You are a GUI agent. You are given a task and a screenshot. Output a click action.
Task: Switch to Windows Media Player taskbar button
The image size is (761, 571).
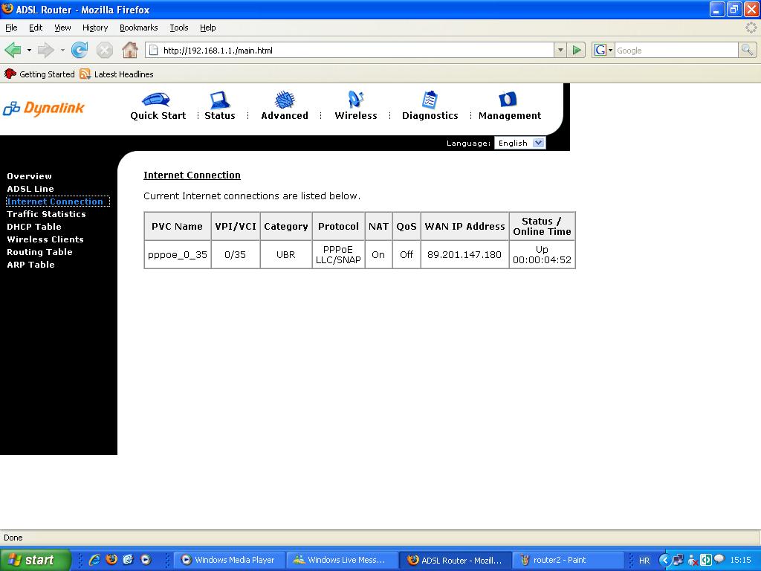click(x=229, y=560)
